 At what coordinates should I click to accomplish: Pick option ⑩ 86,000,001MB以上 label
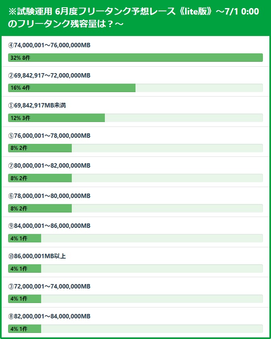[x=37, y=256]
